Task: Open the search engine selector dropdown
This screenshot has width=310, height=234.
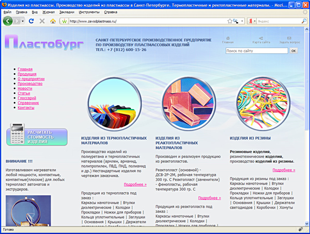Action: coord(255,21)
